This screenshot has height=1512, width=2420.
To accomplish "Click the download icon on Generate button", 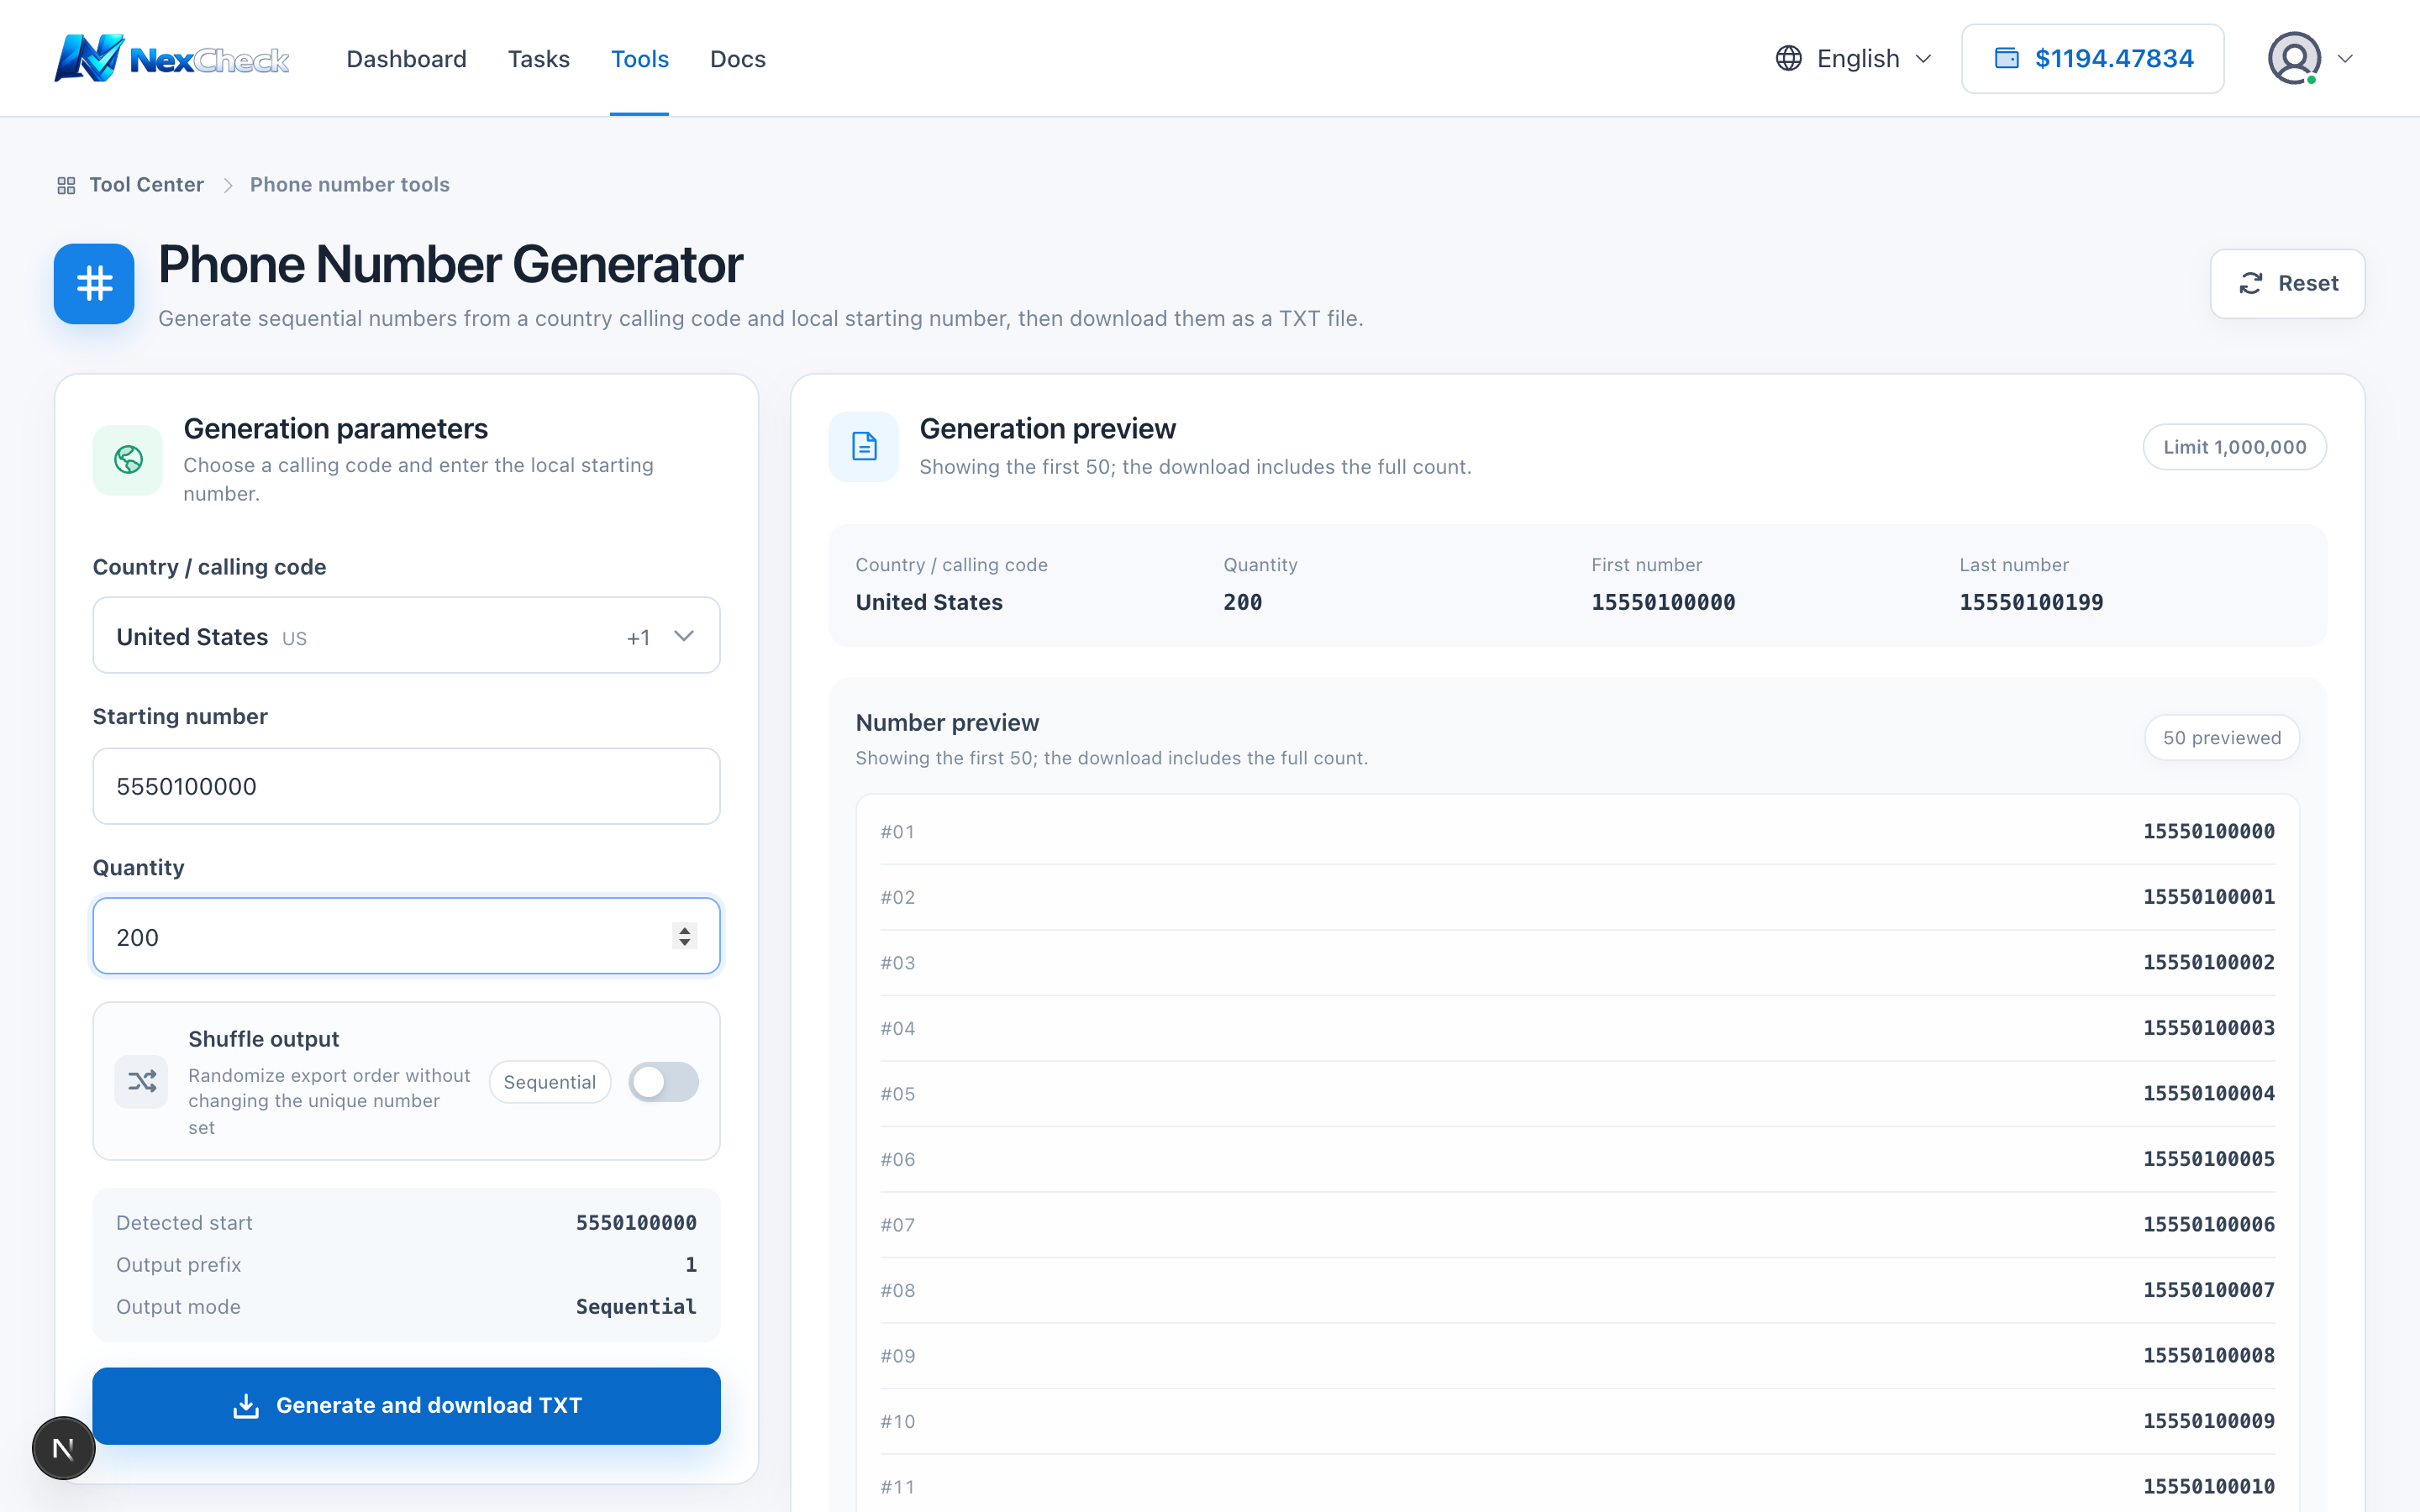I will click(x=246, y=1406).
